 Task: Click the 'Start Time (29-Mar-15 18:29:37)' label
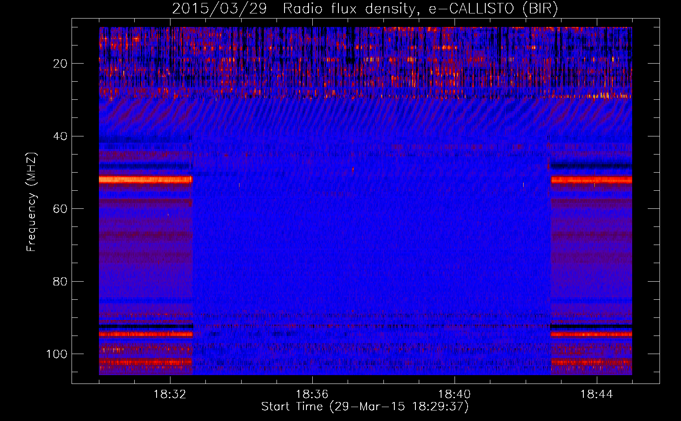[x=365, y=407]
